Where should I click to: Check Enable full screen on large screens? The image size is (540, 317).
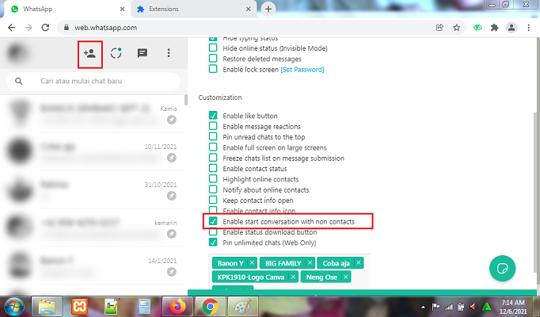[x=213, y=147]
